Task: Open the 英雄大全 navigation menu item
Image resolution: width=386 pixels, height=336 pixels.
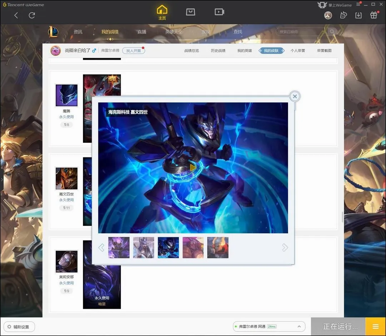Action: (x=174, y=32)
